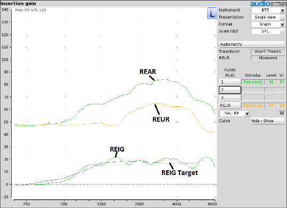
Task: Click the REUR Pink noise stimulus cell
Action: tap(252, 105)
